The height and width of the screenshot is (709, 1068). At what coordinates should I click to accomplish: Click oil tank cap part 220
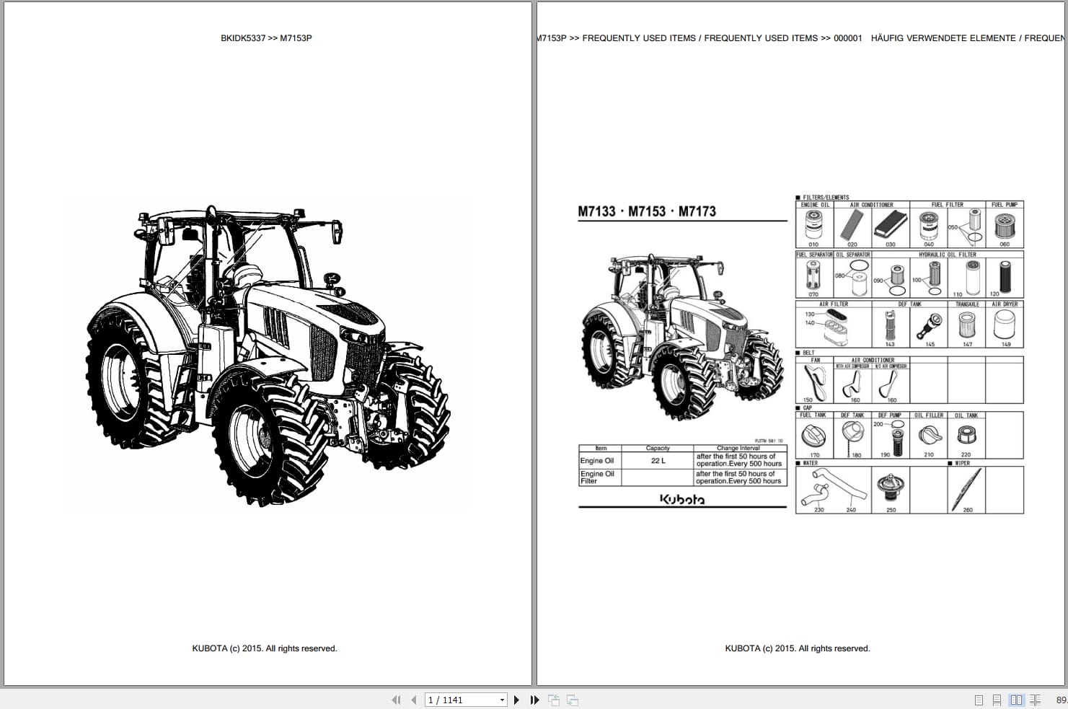pos(966,435)
